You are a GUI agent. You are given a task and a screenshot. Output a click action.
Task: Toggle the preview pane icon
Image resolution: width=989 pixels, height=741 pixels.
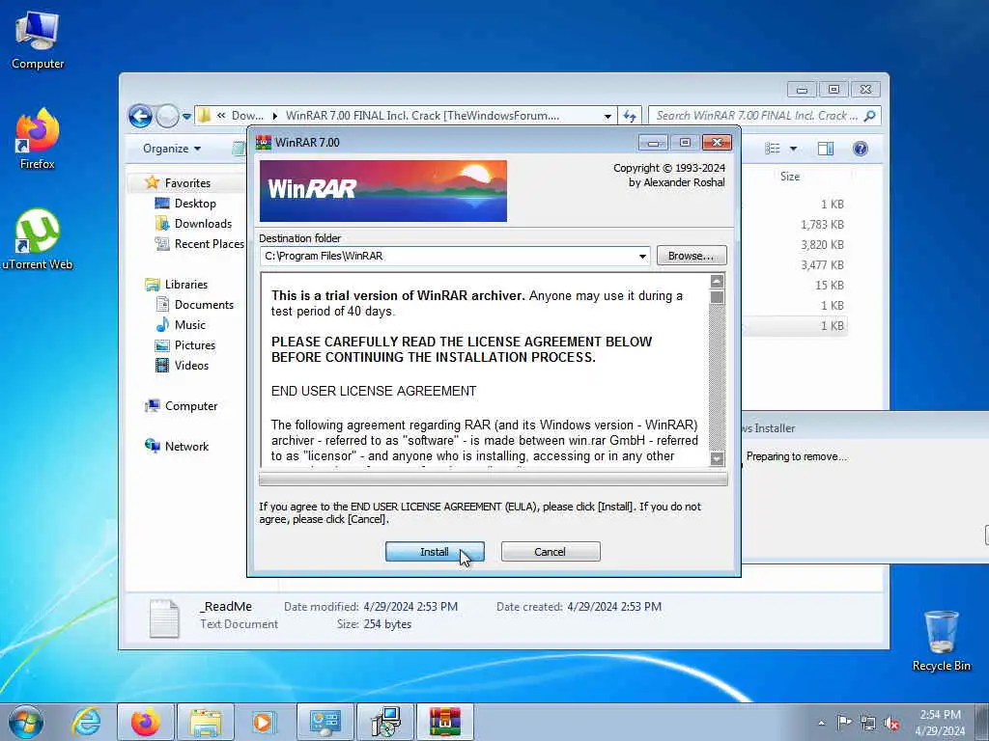tap(826, 149)
